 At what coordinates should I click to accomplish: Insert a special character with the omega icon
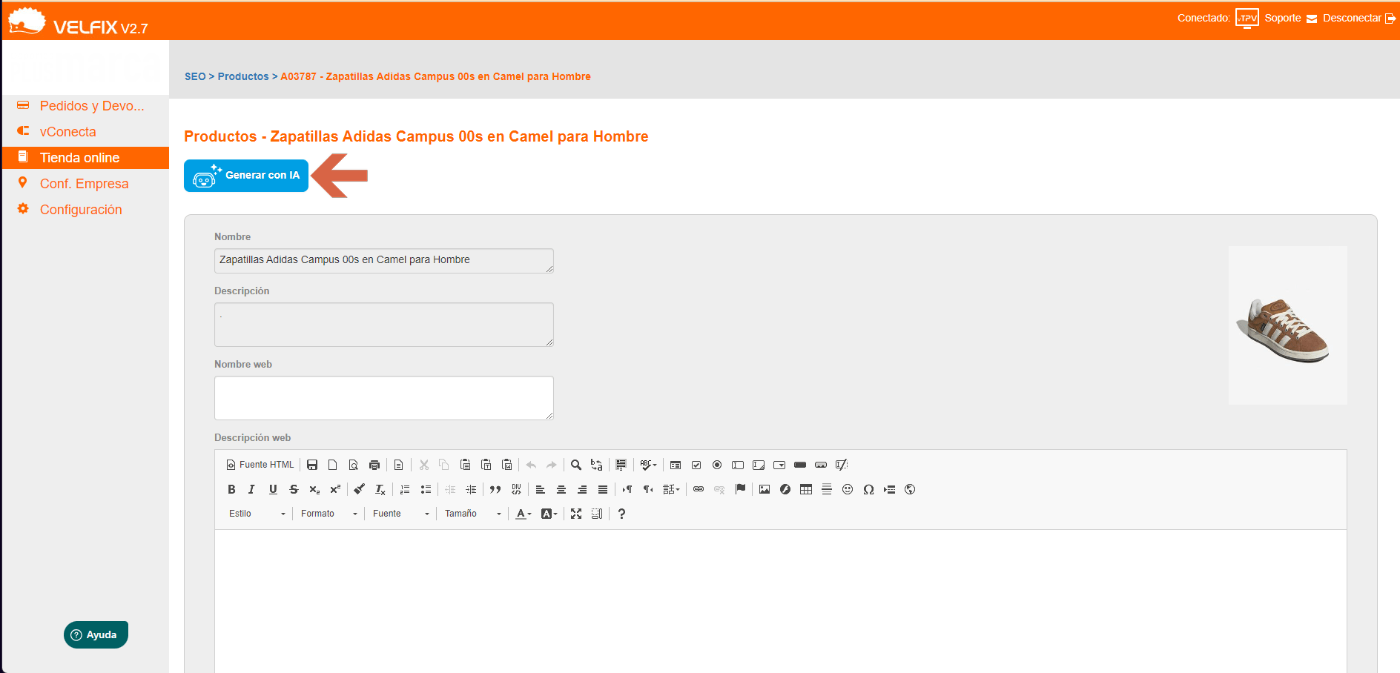(868, 489)
